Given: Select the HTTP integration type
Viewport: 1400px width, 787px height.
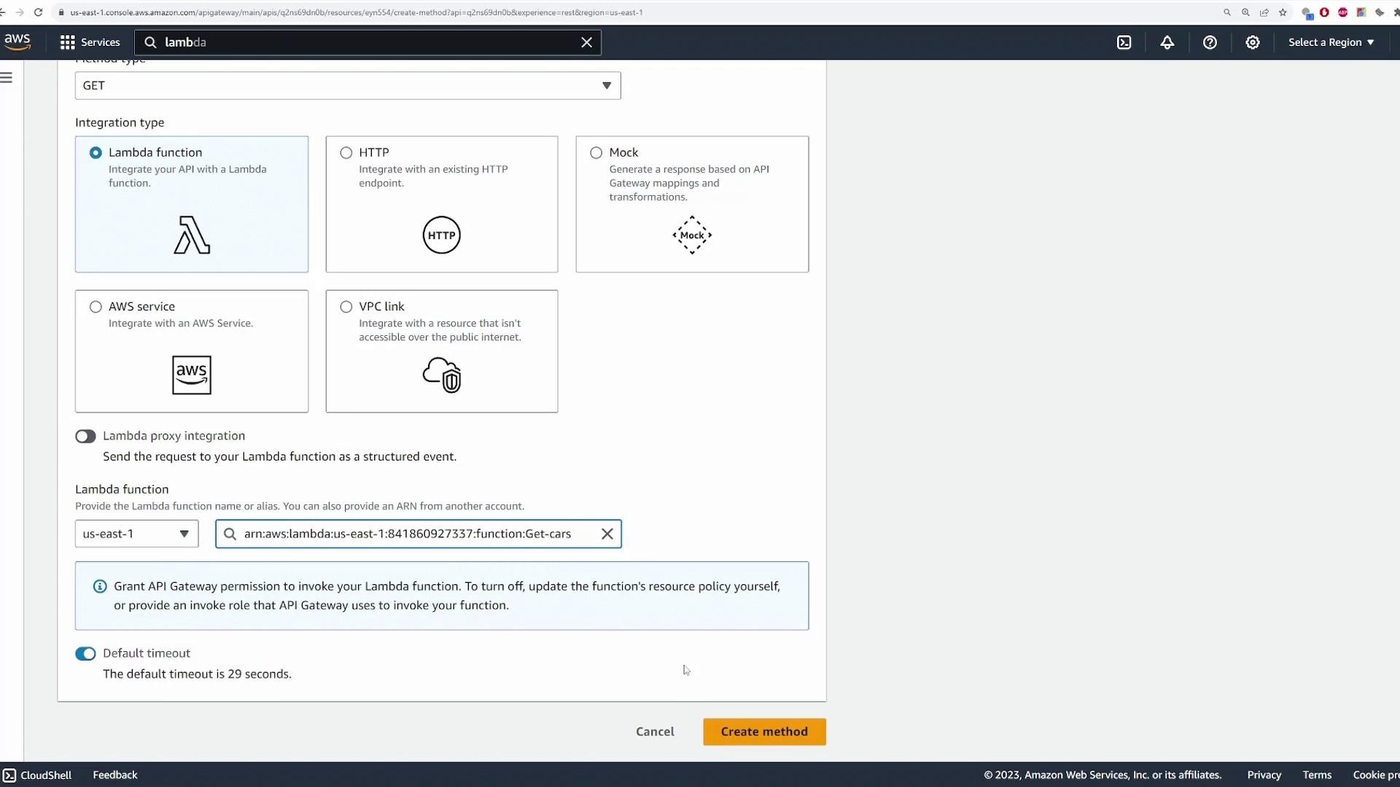Looking at the screenshot, I should pos(346,153).
